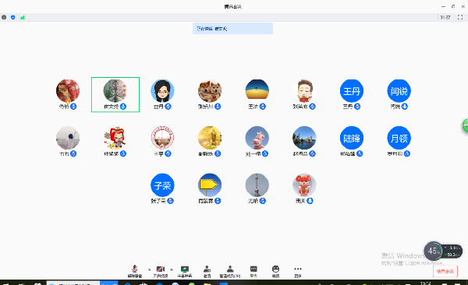Open the video options arrow beside camera
The width and height of the screenshot is (468, 285).
click(172, 269)
